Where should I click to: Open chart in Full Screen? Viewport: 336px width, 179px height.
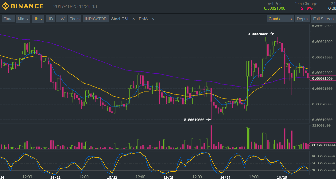point(323,19)
